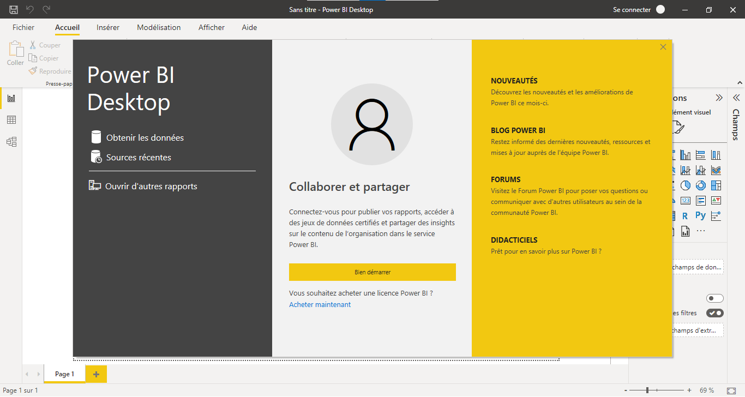Select the 100% stacked bar chart visual
The width and height of the screenshot is (745, 397).
coord(701,155)
